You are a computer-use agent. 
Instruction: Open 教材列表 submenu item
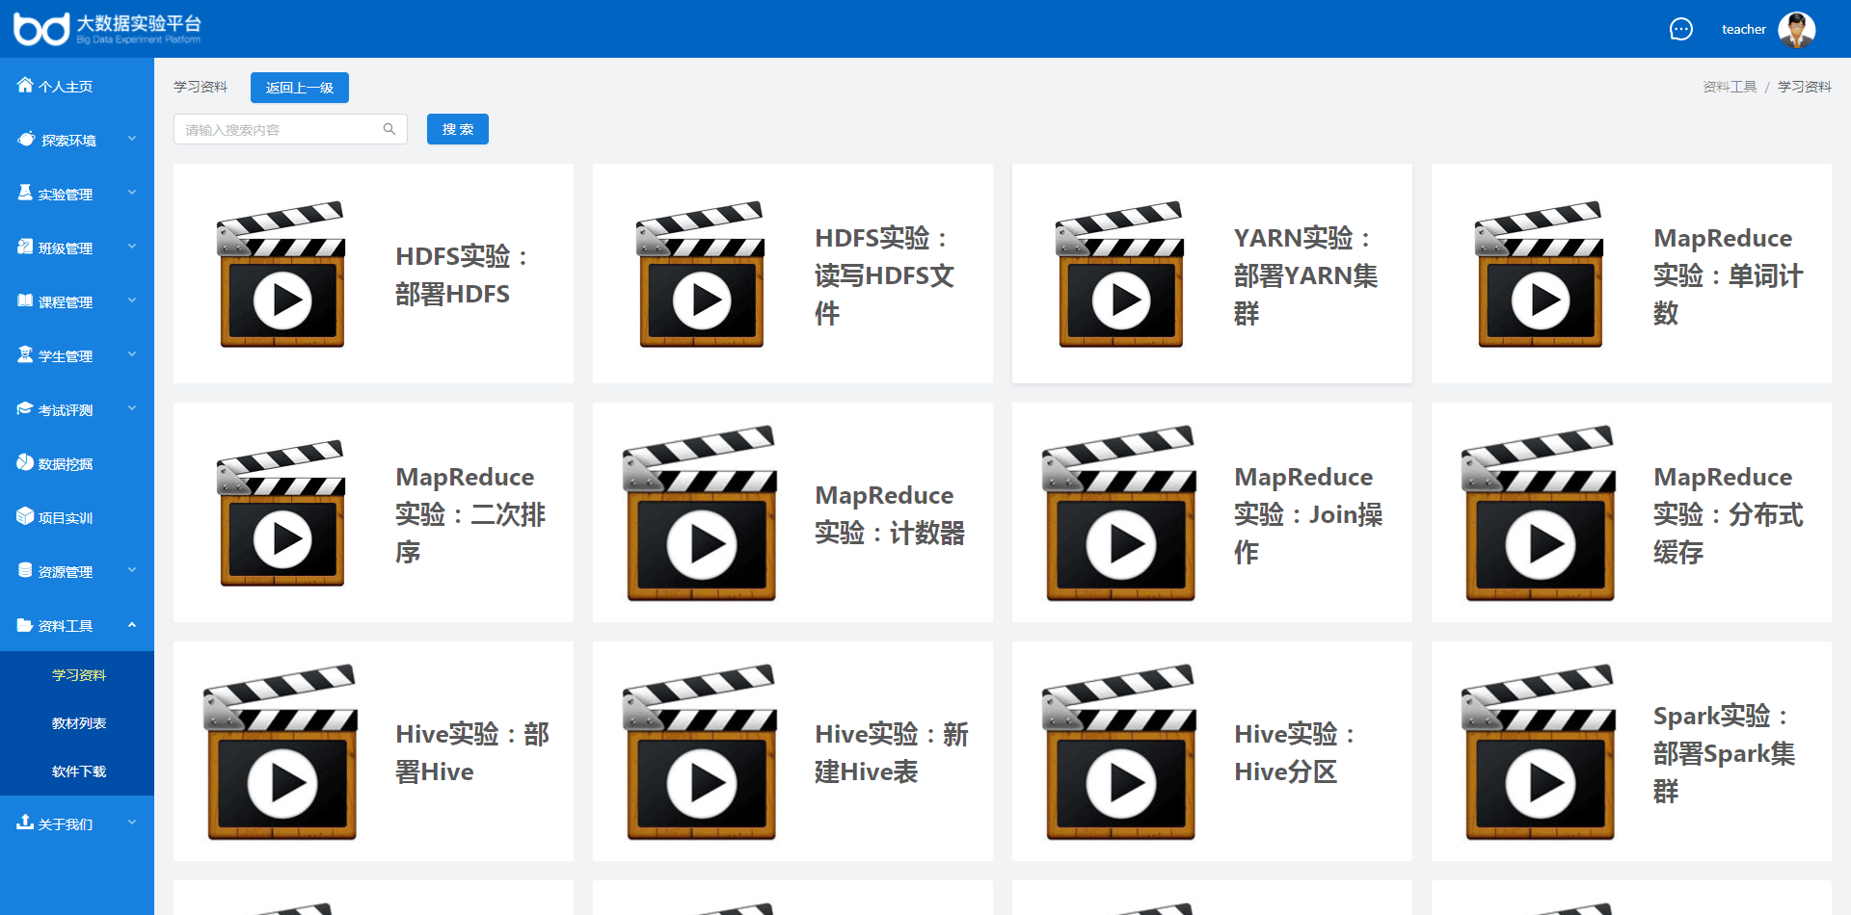[x=79, y=723]
